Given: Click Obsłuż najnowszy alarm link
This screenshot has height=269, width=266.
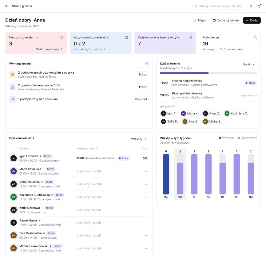Looking at the screenshot, I should click(49, 49).
